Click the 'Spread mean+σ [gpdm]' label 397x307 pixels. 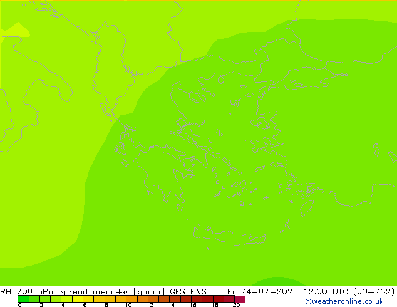[111, 292]
